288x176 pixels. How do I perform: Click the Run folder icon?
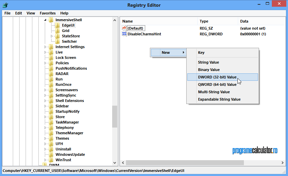(x=51, y=79)
